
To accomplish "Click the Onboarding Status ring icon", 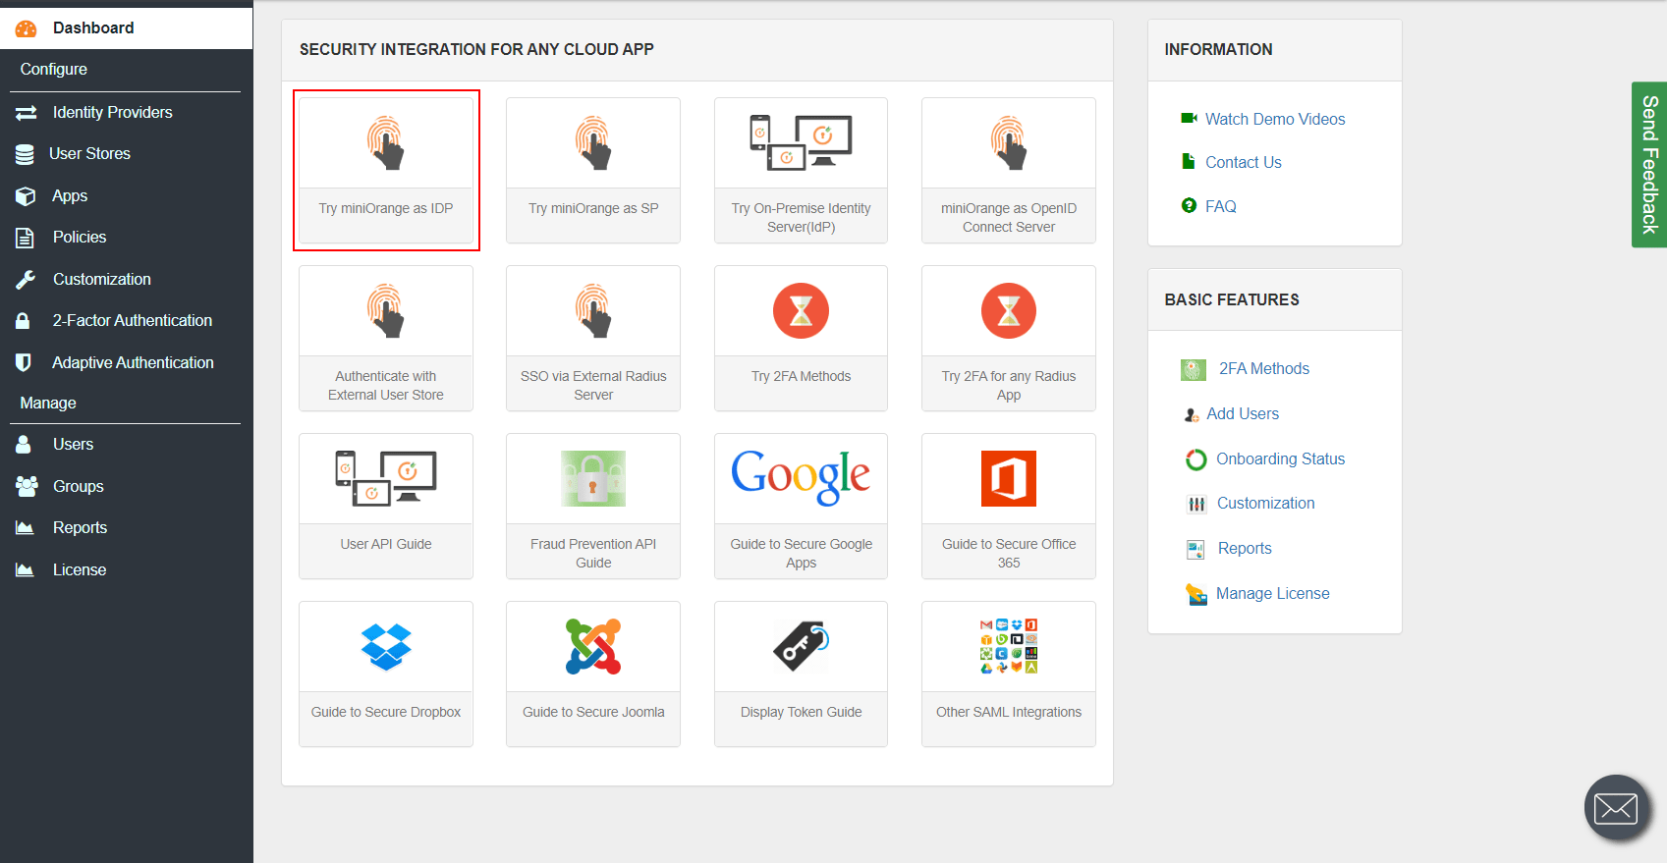I will 1195,459.
